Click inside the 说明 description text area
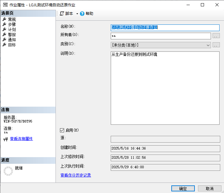This screenshot has height=193, width=224. (x=165, y=88)
